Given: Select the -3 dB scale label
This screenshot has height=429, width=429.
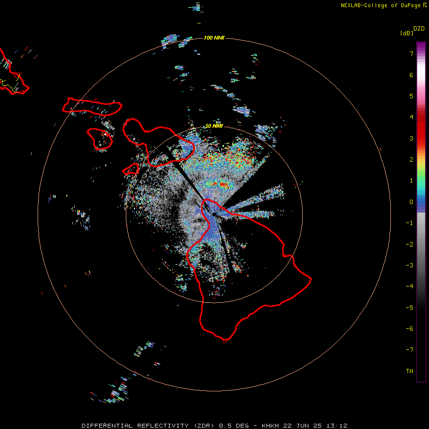Looking at the screenshot, I should [409, 266].
